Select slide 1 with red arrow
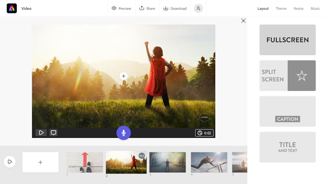This screenshot has height=184, width=327. pyautogui.click(x=85, y=162)
